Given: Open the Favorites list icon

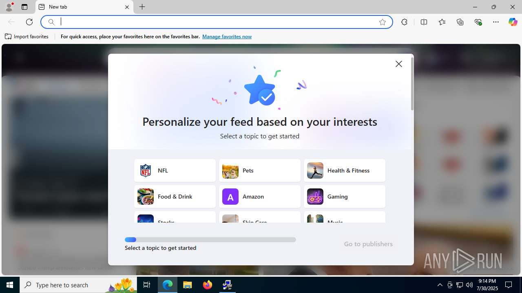Looking at the screenshot, I should click(442, 22).
